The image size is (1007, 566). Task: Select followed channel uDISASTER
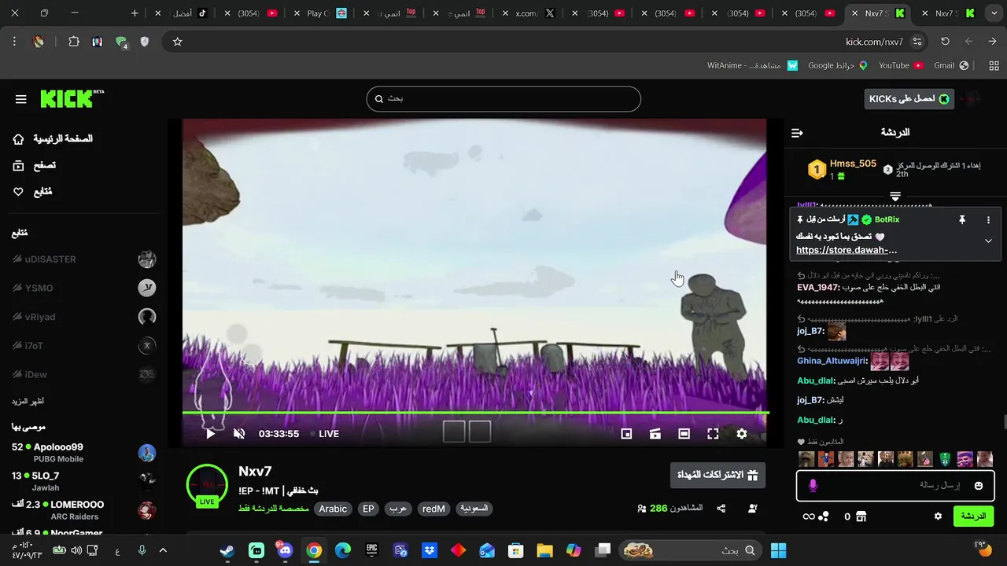(x=84, y=259)
